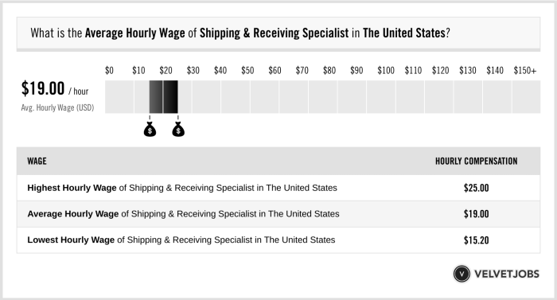The width and height of the screenshot is (557, 300).
Task: Click the $15.20 compensation value
Action: point(476,240)
